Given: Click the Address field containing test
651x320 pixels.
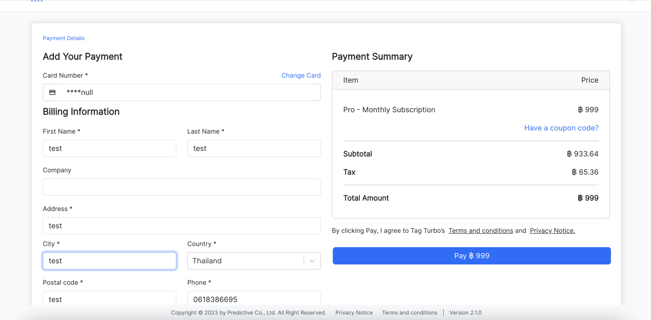Looking at the screenshot, I should 182,226.
